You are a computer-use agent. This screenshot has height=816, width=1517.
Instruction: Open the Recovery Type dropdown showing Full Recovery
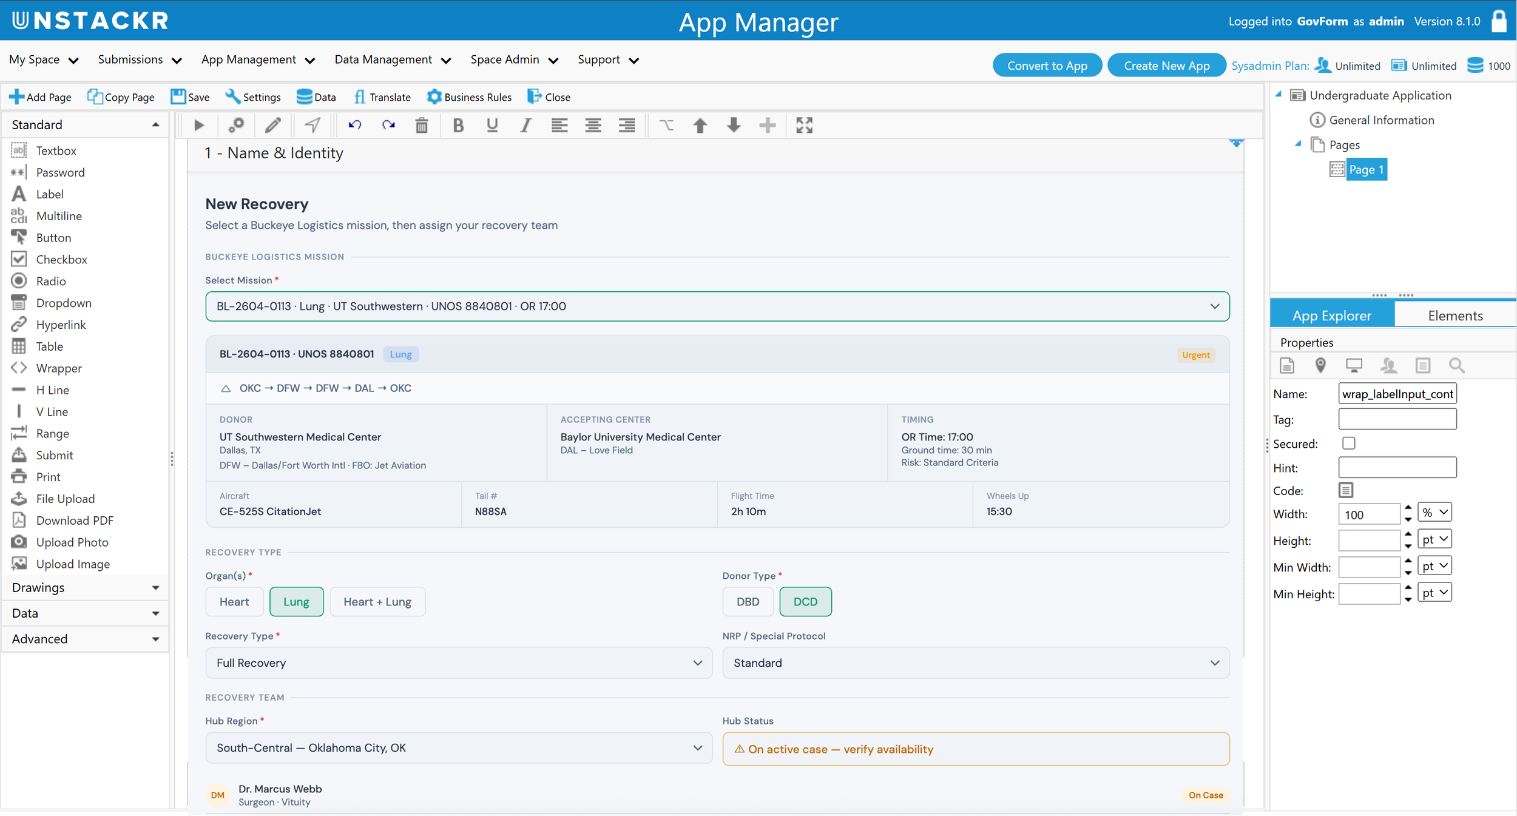(x=459, y=663)
